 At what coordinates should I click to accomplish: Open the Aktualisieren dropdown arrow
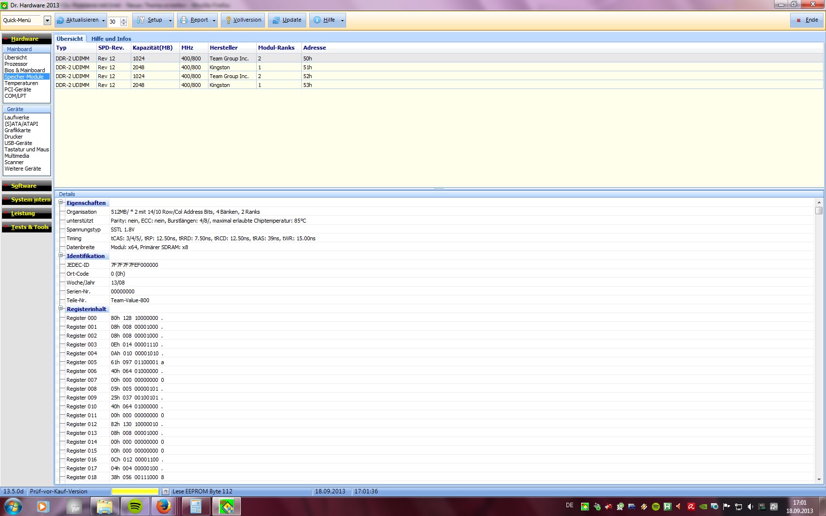pos(103,21)
